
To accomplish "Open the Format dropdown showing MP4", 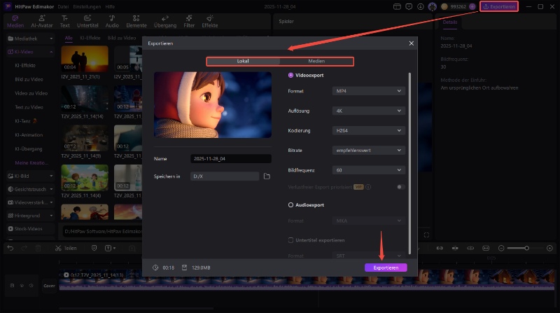I will [369, 91].
